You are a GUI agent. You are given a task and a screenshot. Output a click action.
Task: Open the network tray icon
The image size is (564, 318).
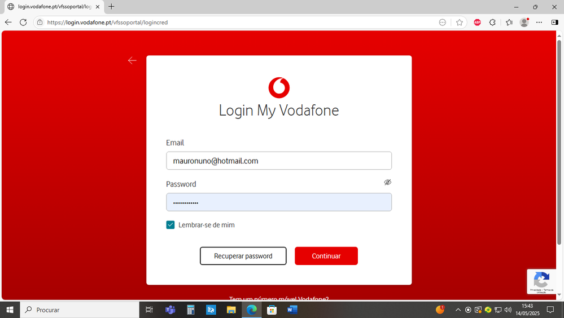pyautogui.click(x=498, y=310)
